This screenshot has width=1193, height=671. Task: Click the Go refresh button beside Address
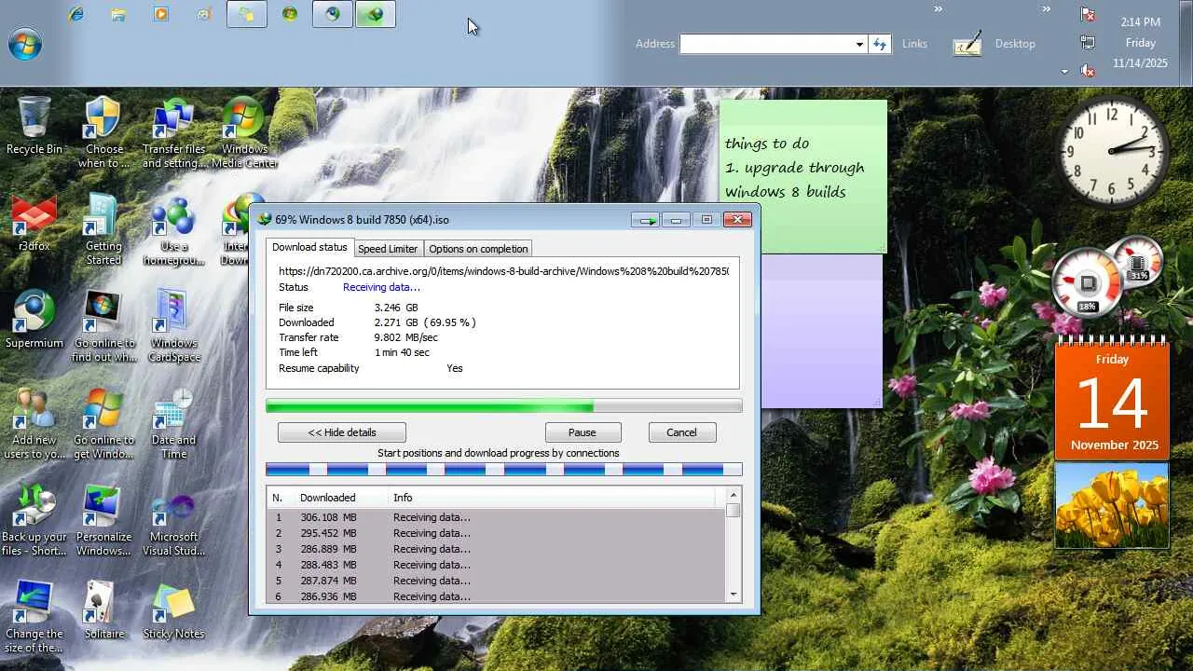[x=880, y=44]
